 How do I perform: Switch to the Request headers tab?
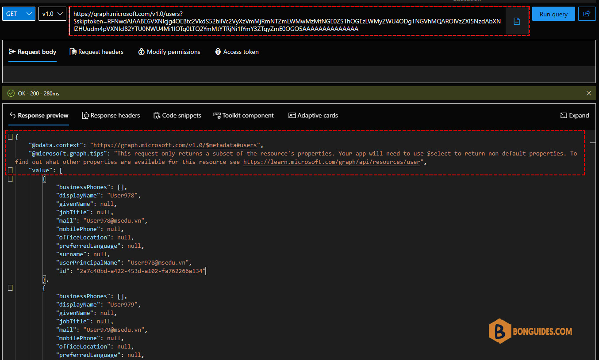click(97, 52)
